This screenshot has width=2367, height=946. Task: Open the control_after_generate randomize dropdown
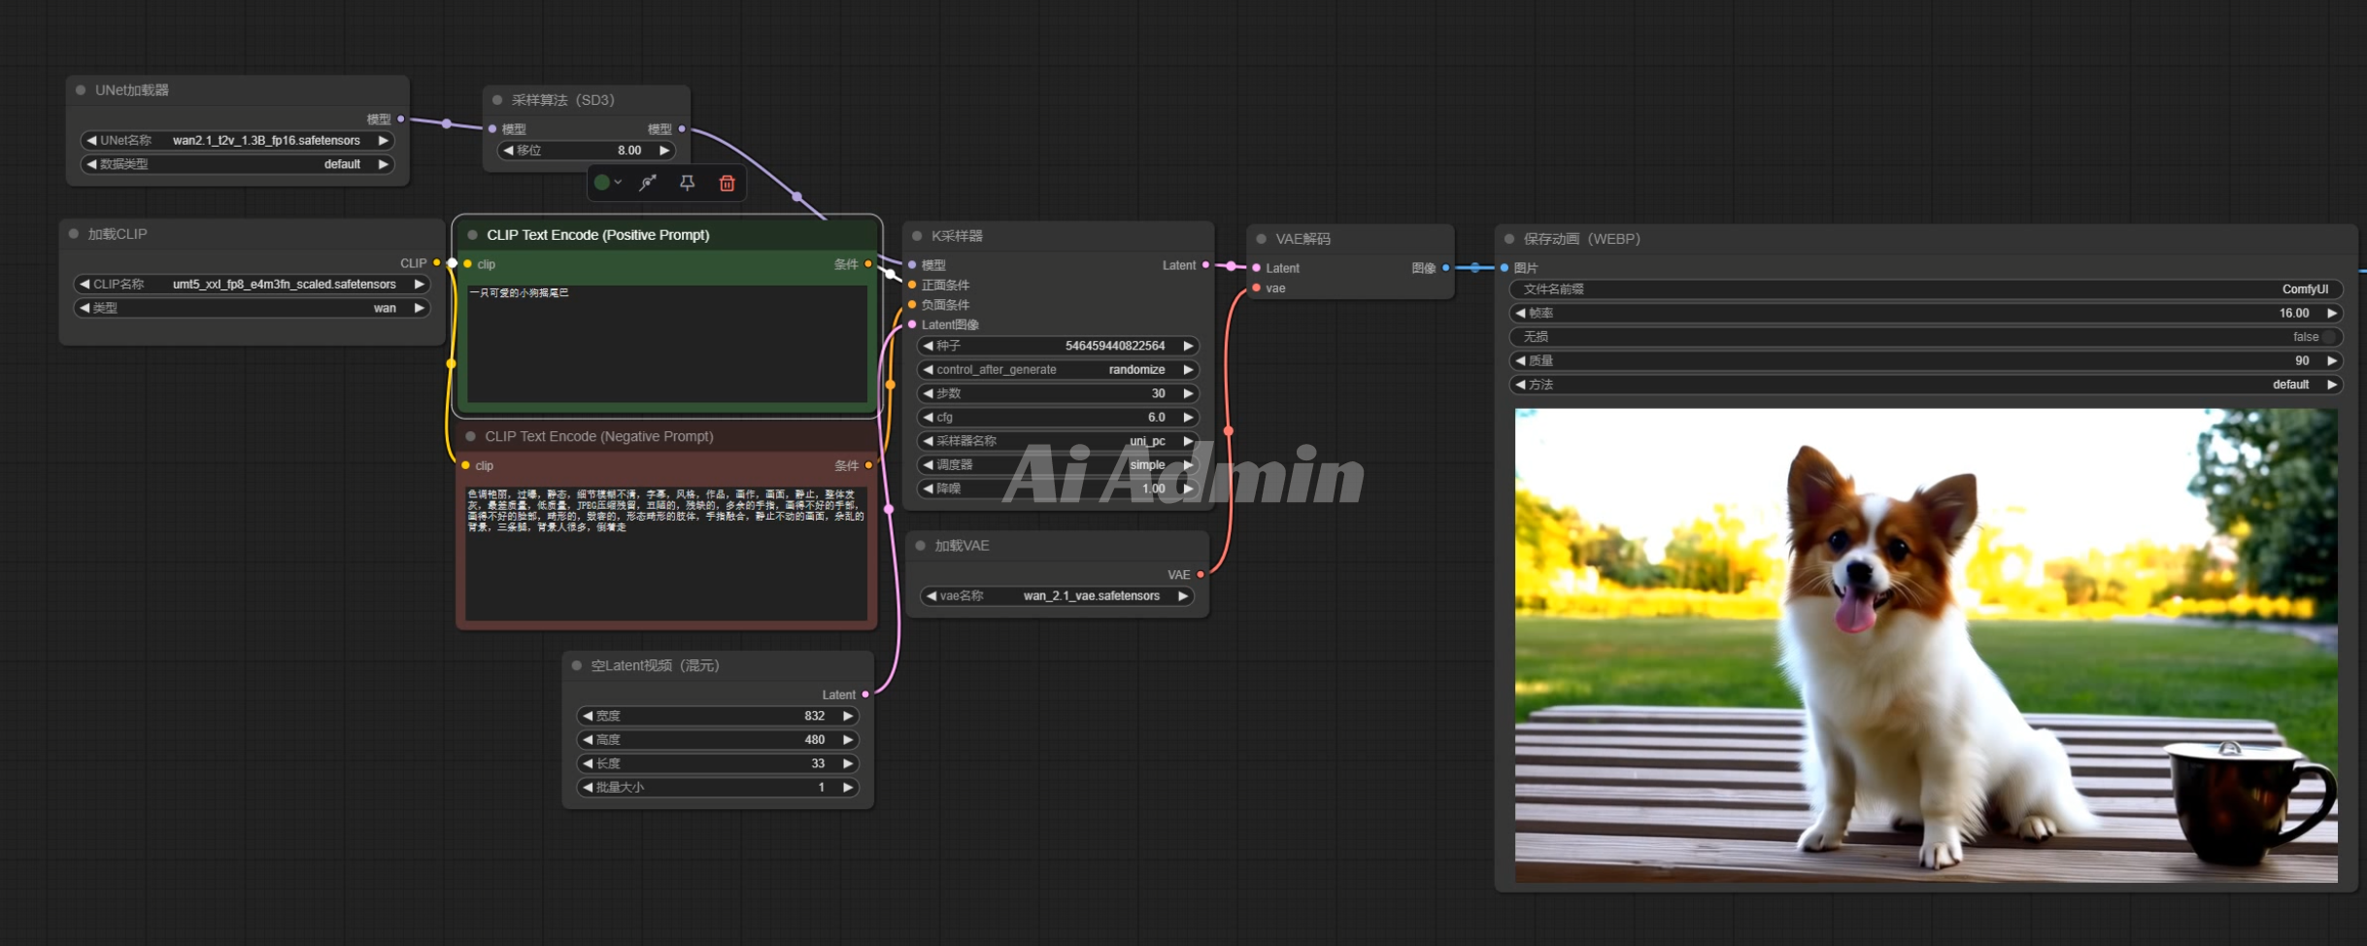pos(1057,370)
